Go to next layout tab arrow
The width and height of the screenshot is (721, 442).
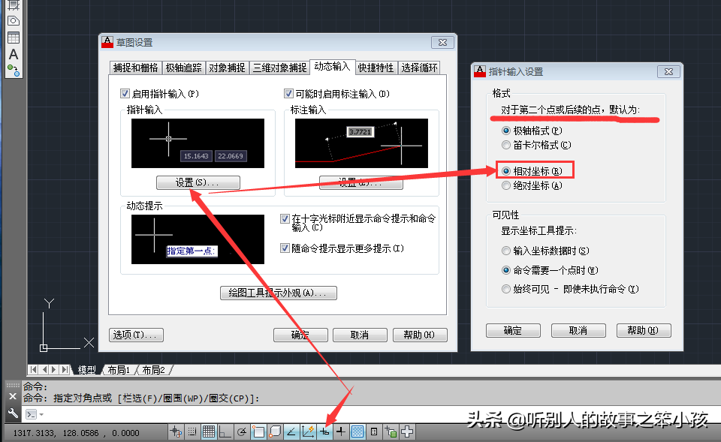[x=54, y=369]
